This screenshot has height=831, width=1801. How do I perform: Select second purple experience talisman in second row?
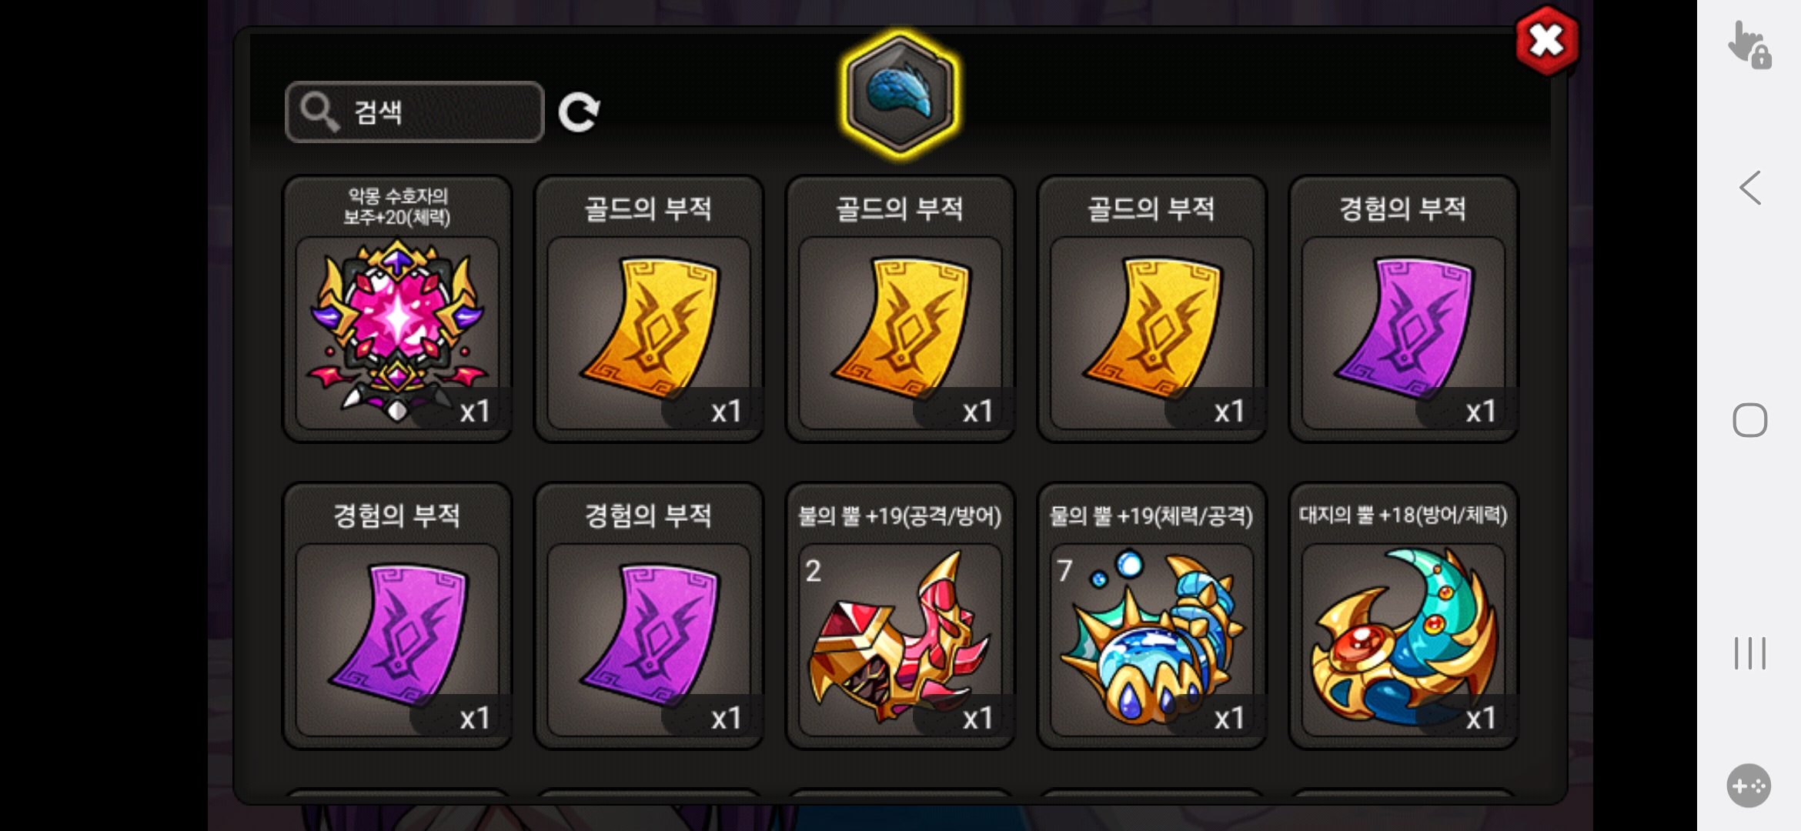[649, 616]
